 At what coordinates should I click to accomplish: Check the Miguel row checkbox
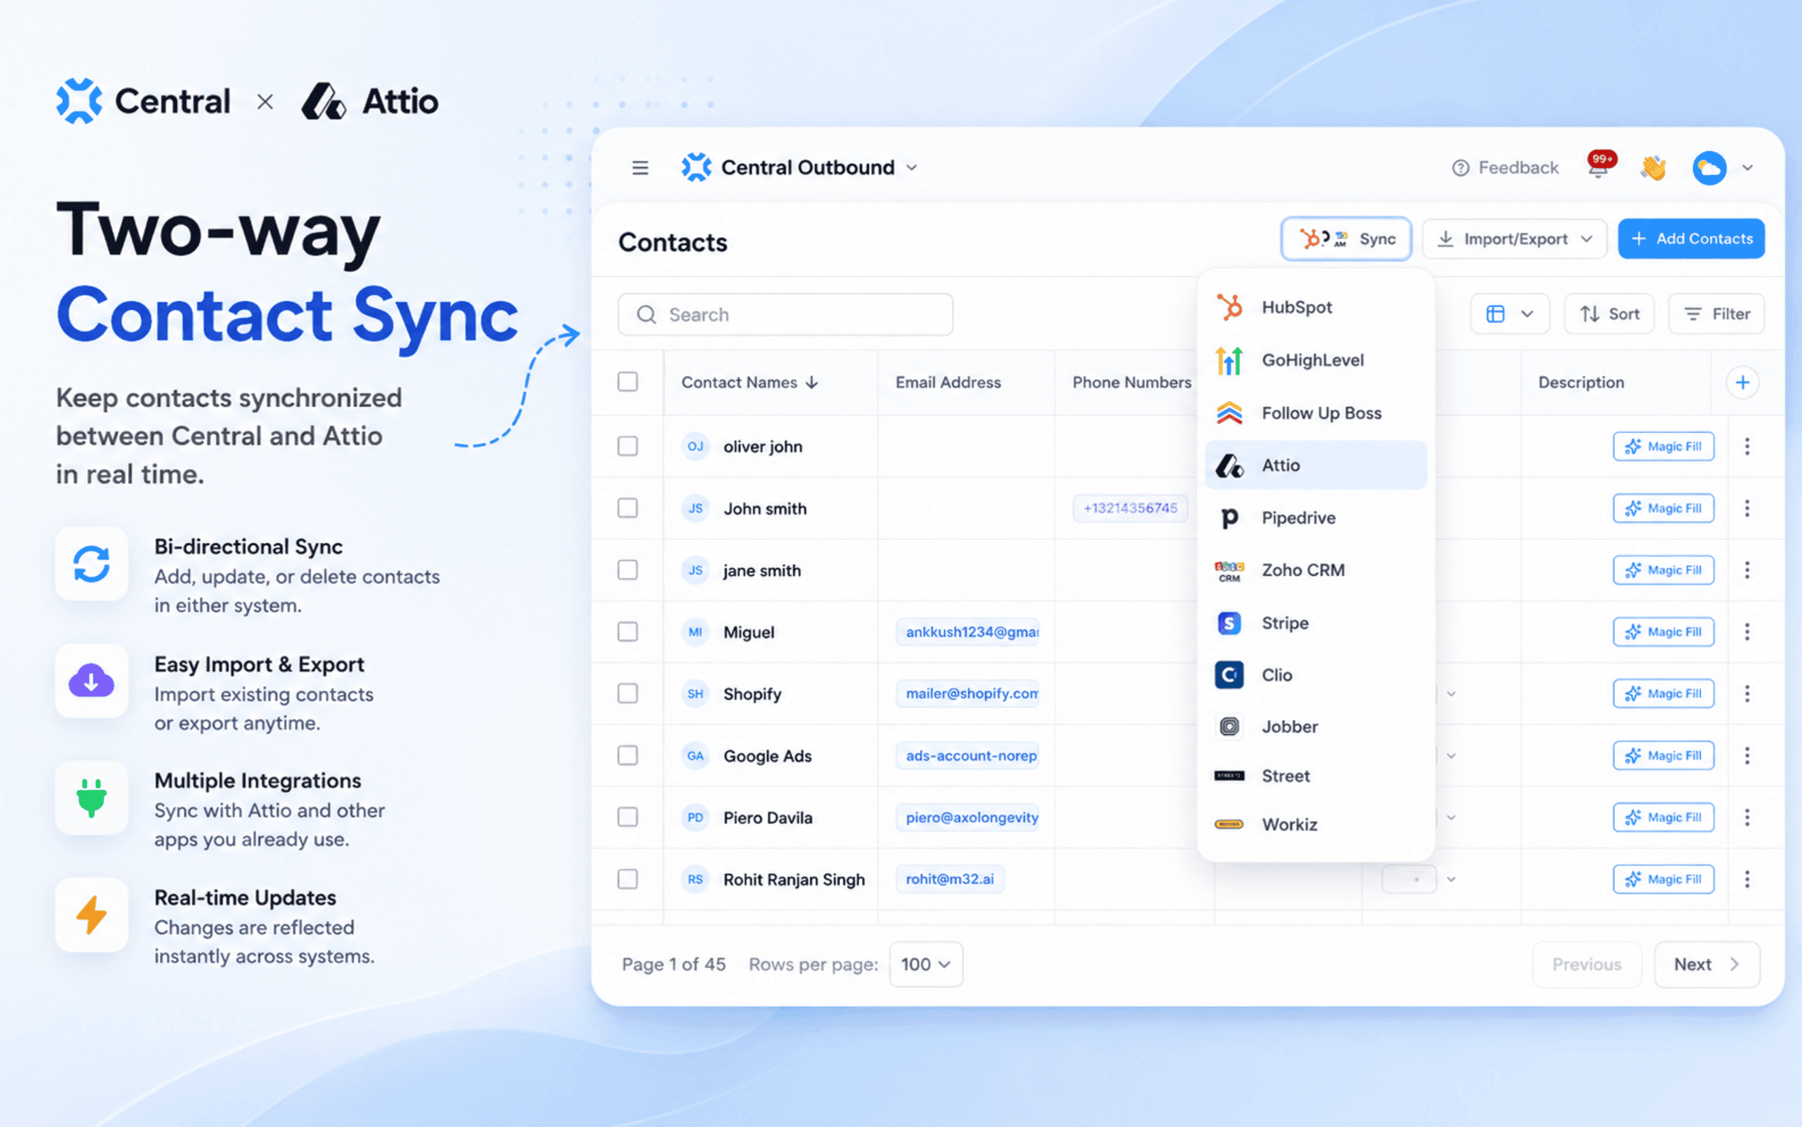(627, 632)
